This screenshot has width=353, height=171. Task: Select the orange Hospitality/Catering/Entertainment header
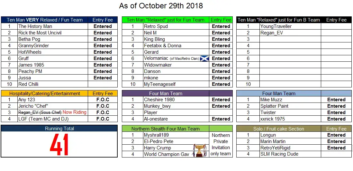(45, 93)
